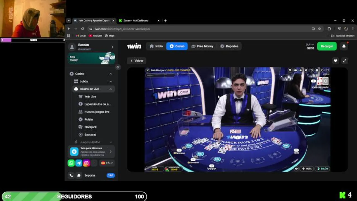Add game to favorites heart icon
Viewport: 357px width, 201px height.
pos(335,61)
